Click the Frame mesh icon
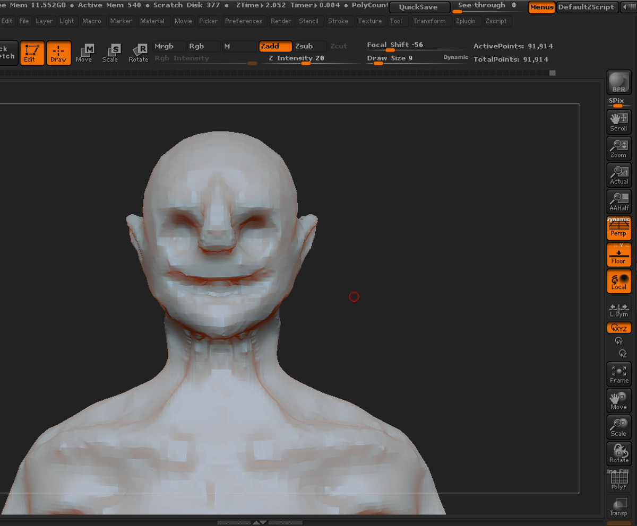Viewport: 637px width, 526px height. pyautogui.click(x=619, y=374)
